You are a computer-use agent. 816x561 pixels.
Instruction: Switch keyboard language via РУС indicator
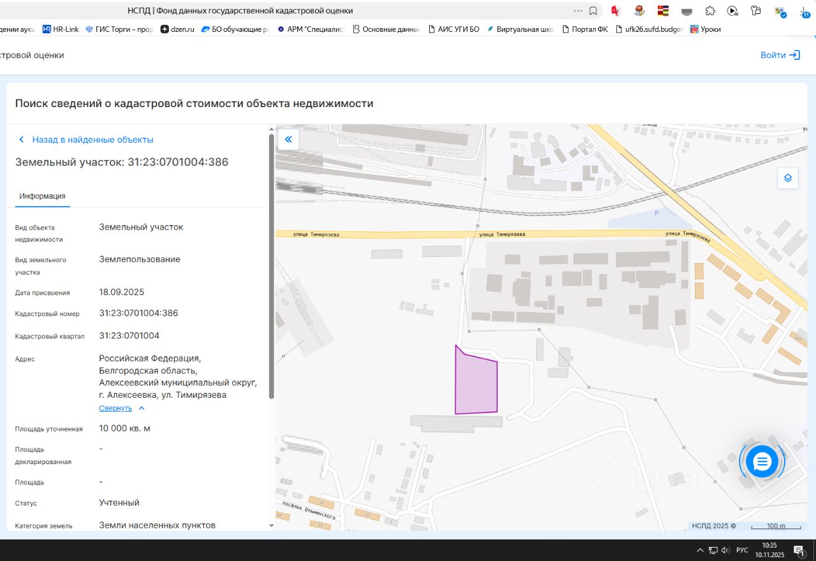coord(742,550)
